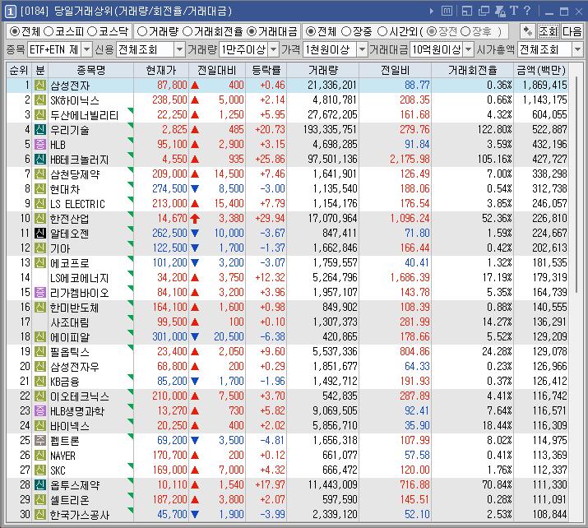Select the 거래량 sort radio button
588x528 pixels.
point(141,31)
